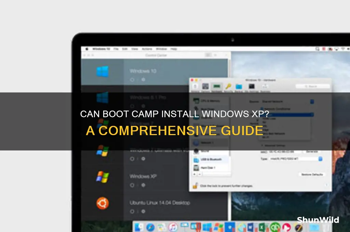
Task: Open the green QuickBooks icon in Dock
Action: click(275, 227)
